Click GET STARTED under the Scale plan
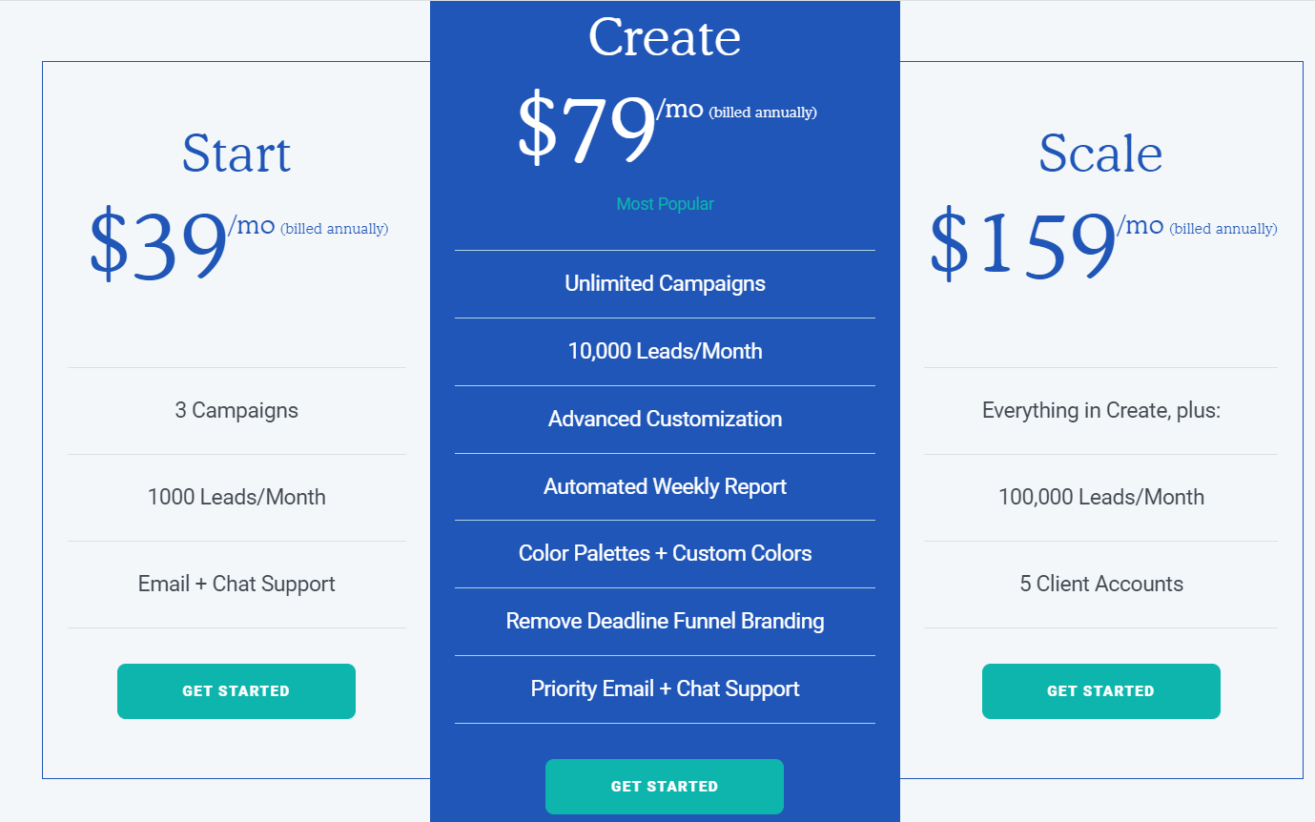This screenshot has width=1315, height=822. tap(1100, 690)
